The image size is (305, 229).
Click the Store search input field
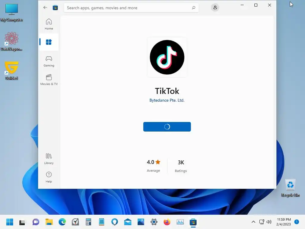pos(131,8)
